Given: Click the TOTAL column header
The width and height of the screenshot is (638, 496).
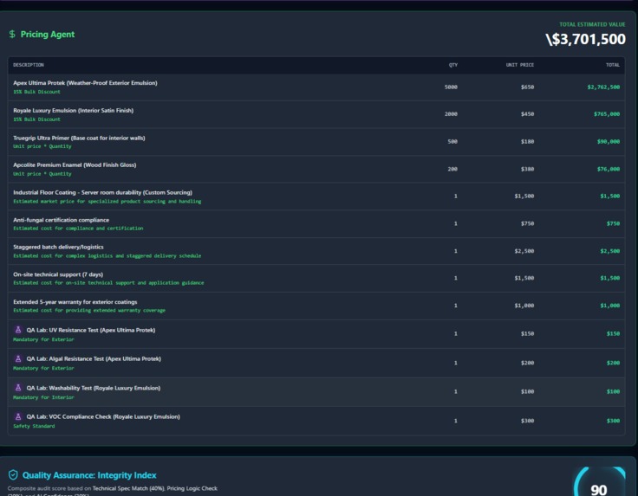Looking at the screenshot, I should [613, 65].
